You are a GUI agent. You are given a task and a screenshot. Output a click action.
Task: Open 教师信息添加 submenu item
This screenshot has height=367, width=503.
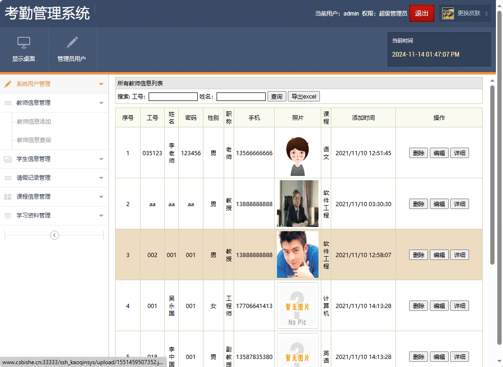(34, 122)
